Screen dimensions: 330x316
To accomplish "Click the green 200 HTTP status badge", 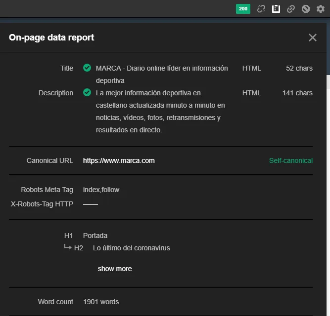I will pyautogui.click(x=243, y=9).
